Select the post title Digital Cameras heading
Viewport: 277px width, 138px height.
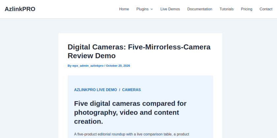[x=139, y=51]
